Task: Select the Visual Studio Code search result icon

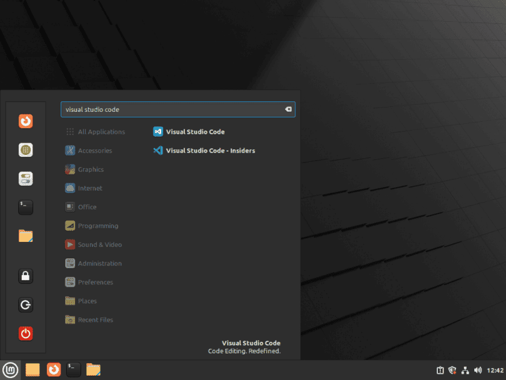Action: click(157, 131)
